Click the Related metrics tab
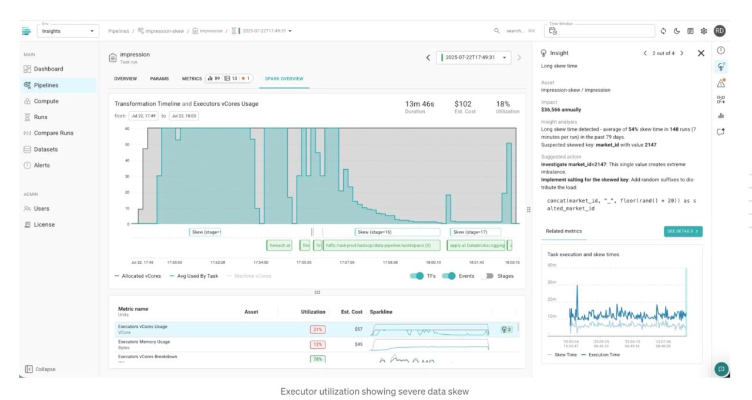Image resolution: width=752 pixels, height=400 pixels. (x=564, y=231)
